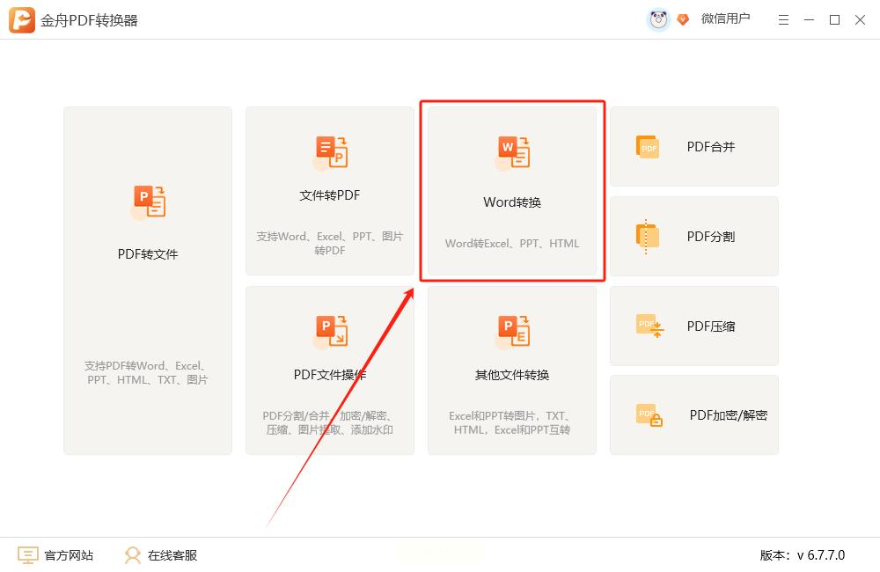Click description '支持Word、Excel、PPT、图片转PDF'
The width and height of the screenshot is (880, 572).
click(330, 243)
